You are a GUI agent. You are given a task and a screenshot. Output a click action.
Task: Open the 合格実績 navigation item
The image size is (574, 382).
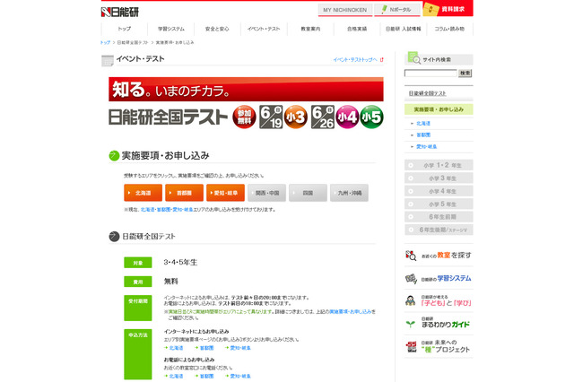[357, 29]
